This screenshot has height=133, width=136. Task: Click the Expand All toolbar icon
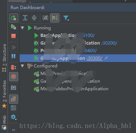click(25, 18)
